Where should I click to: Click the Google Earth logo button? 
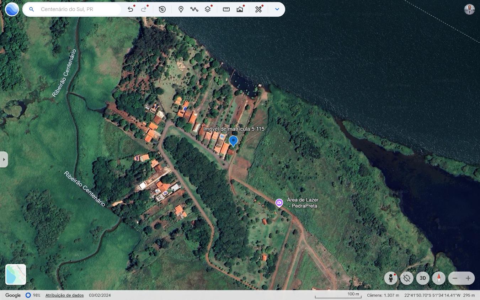click(12, 9)
